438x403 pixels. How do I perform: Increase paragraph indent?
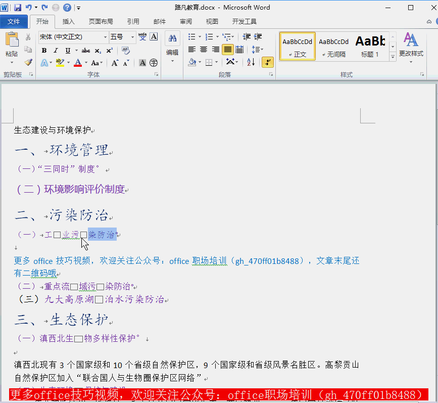(x=258, y=36)
